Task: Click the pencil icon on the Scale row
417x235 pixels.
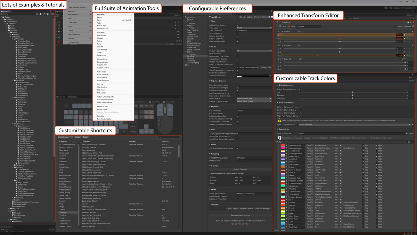Action: pos(403,59)
